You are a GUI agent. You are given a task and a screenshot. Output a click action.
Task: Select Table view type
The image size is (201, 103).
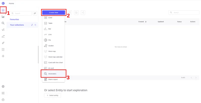[x=53, y=23]
